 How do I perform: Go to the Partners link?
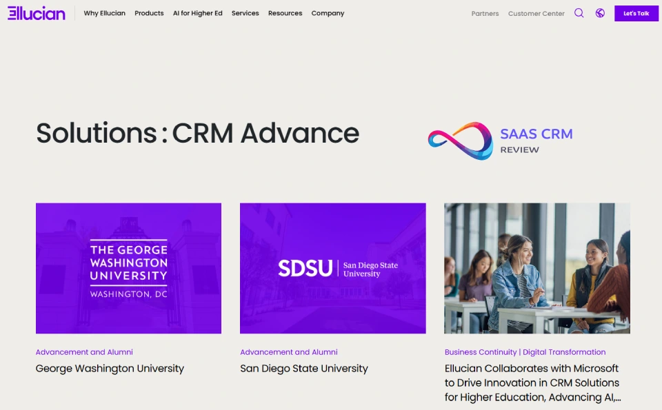(x=485, y=14)
